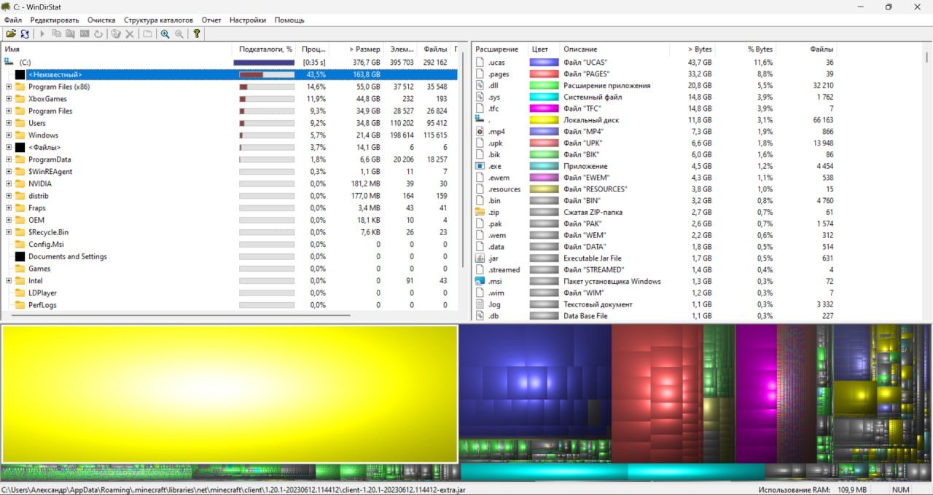Open the Настройки menu

(x=248, y=20)
